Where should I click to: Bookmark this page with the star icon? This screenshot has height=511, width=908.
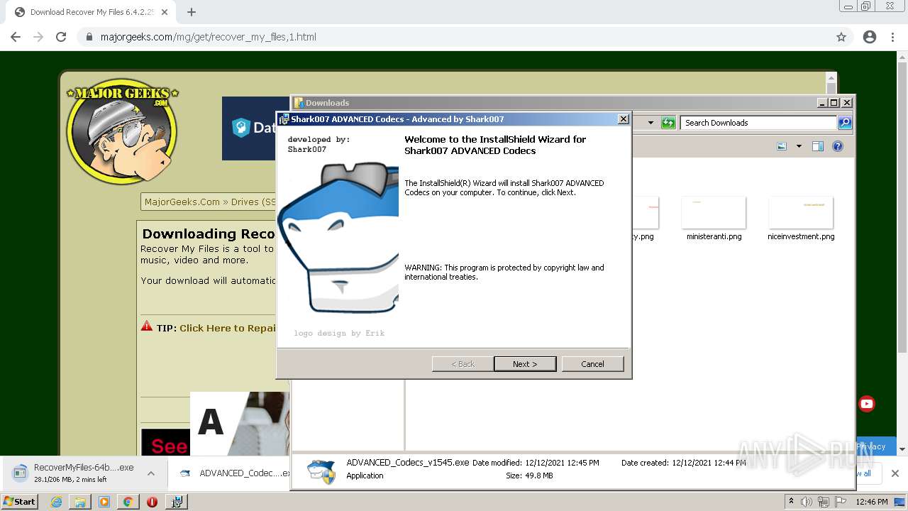[841, 37]
